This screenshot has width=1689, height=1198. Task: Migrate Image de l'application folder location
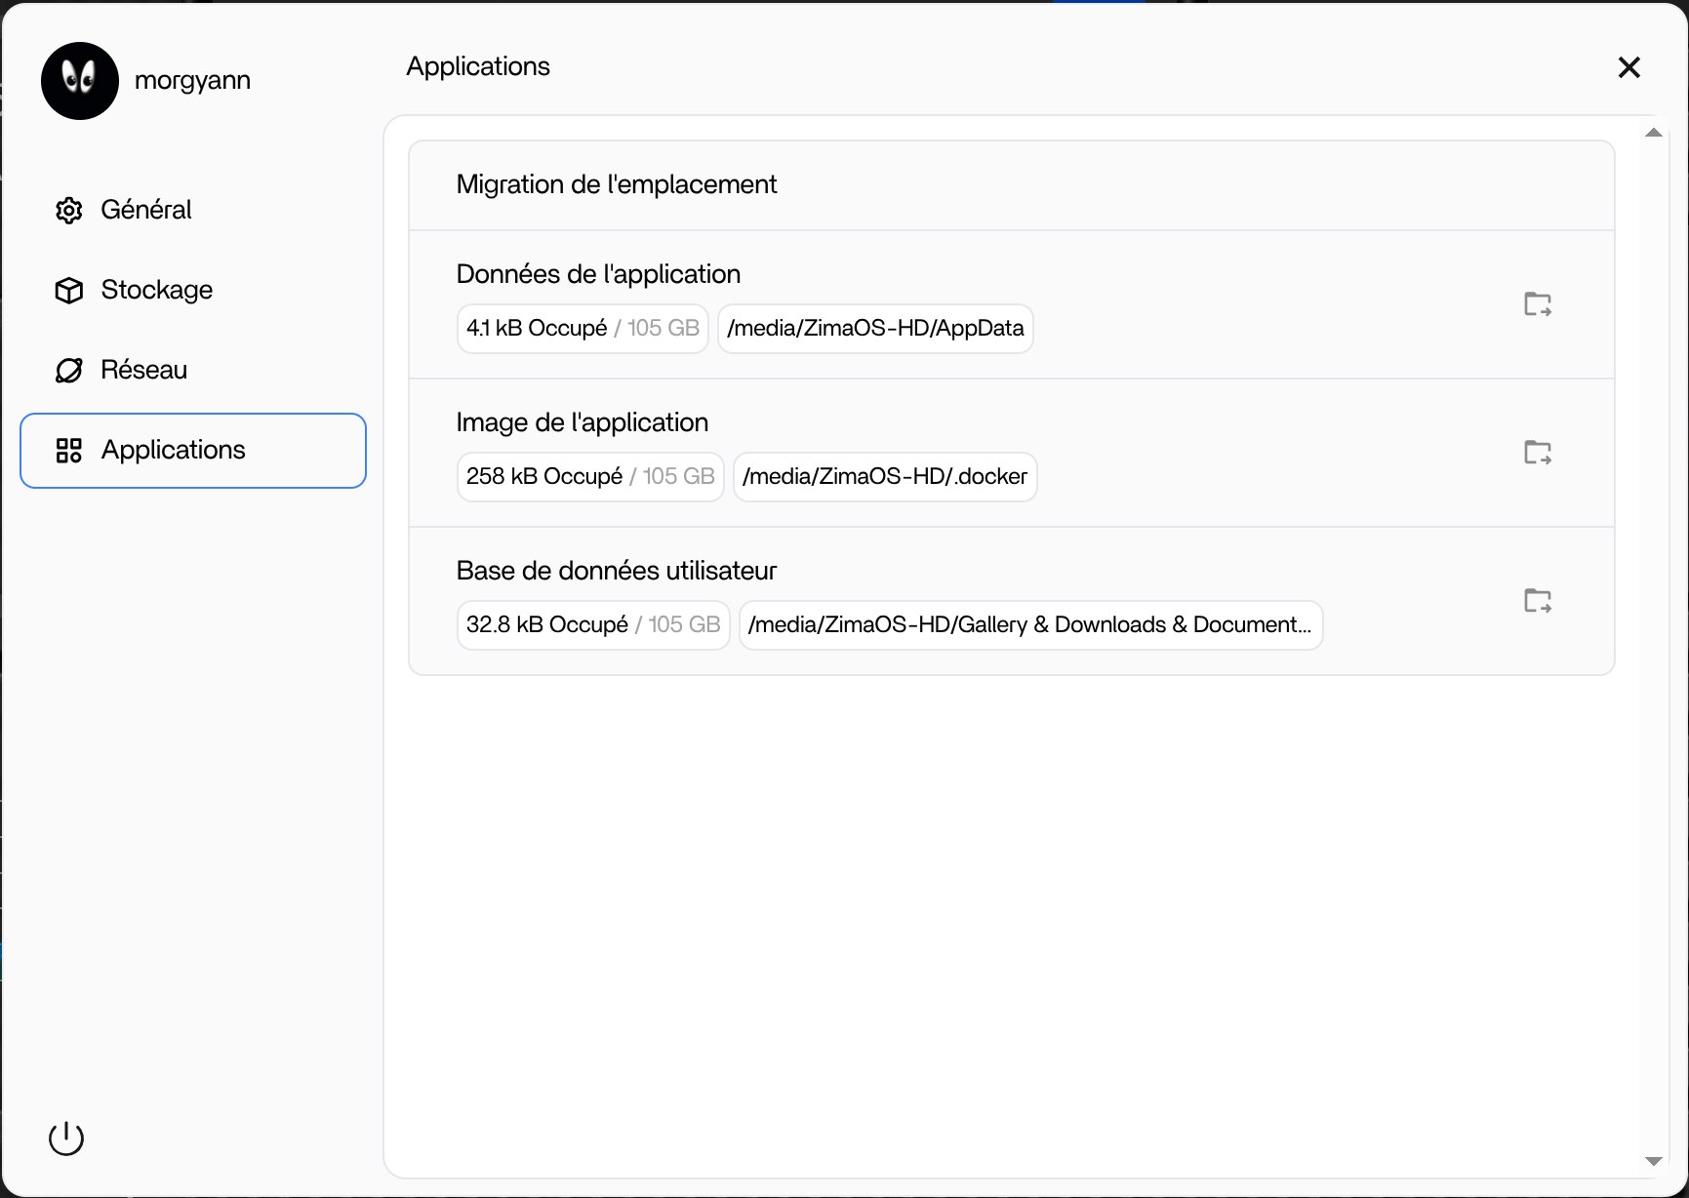click(x=1538, y=453)
